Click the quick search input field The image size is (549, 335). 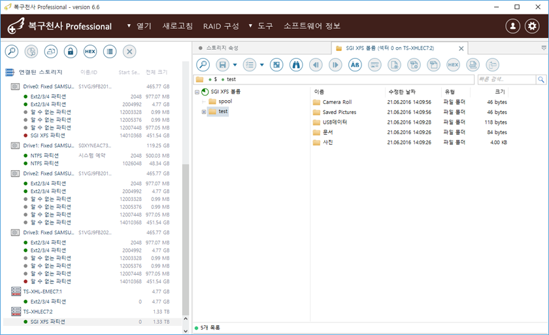[x=507, y=79]
